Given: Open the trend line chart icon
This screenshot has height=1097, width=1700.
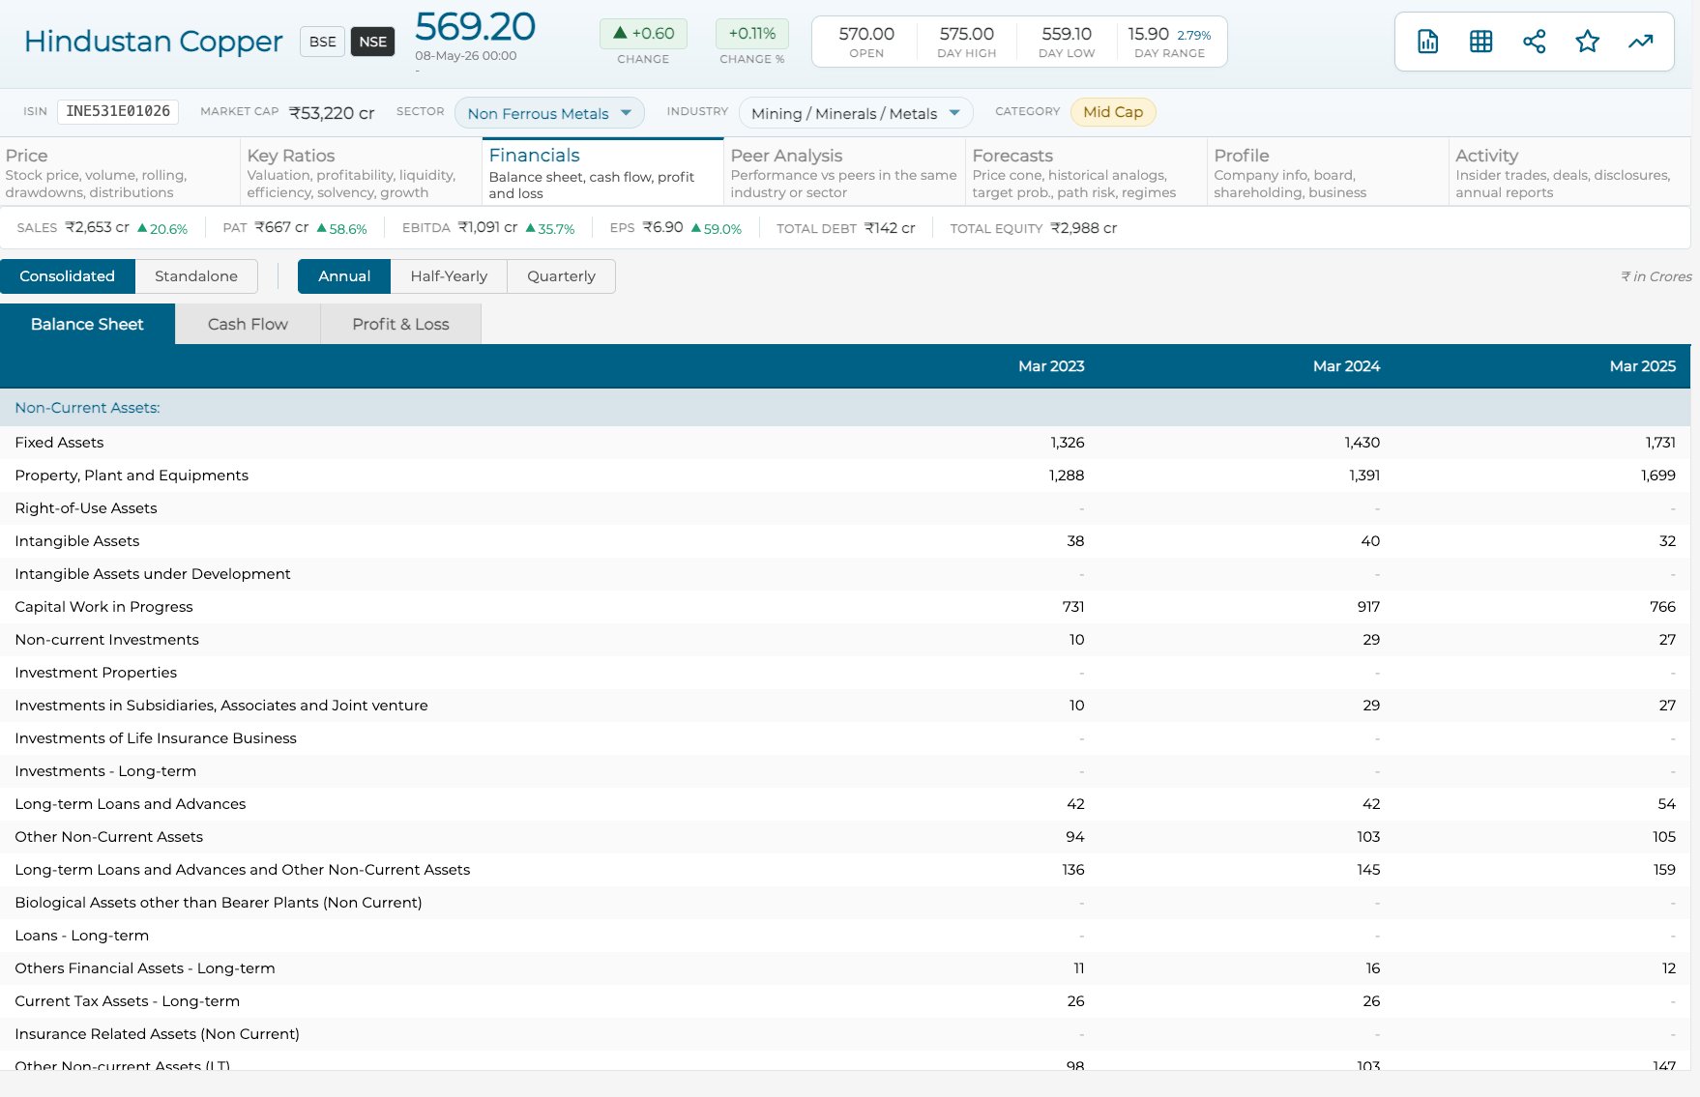Looking at the screenshot, I should pyautogui.click(x=1640, y=42).
